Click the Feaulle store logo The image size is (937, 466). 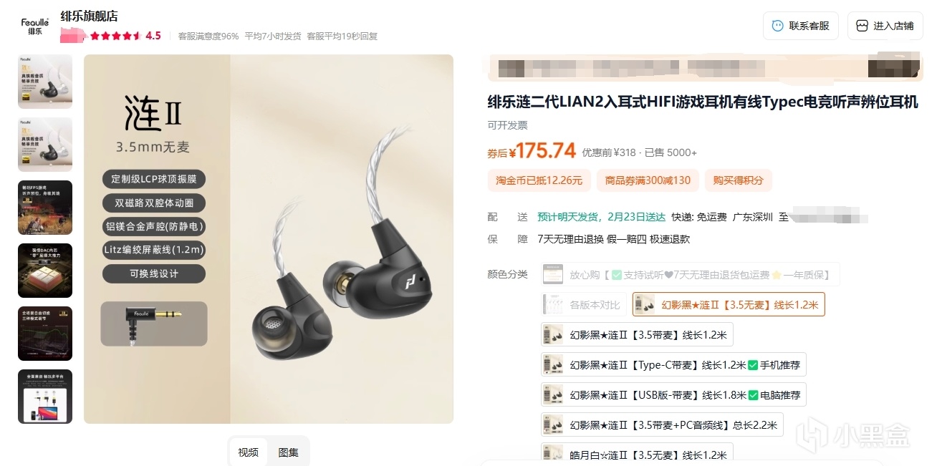click(x=34, y=26)
